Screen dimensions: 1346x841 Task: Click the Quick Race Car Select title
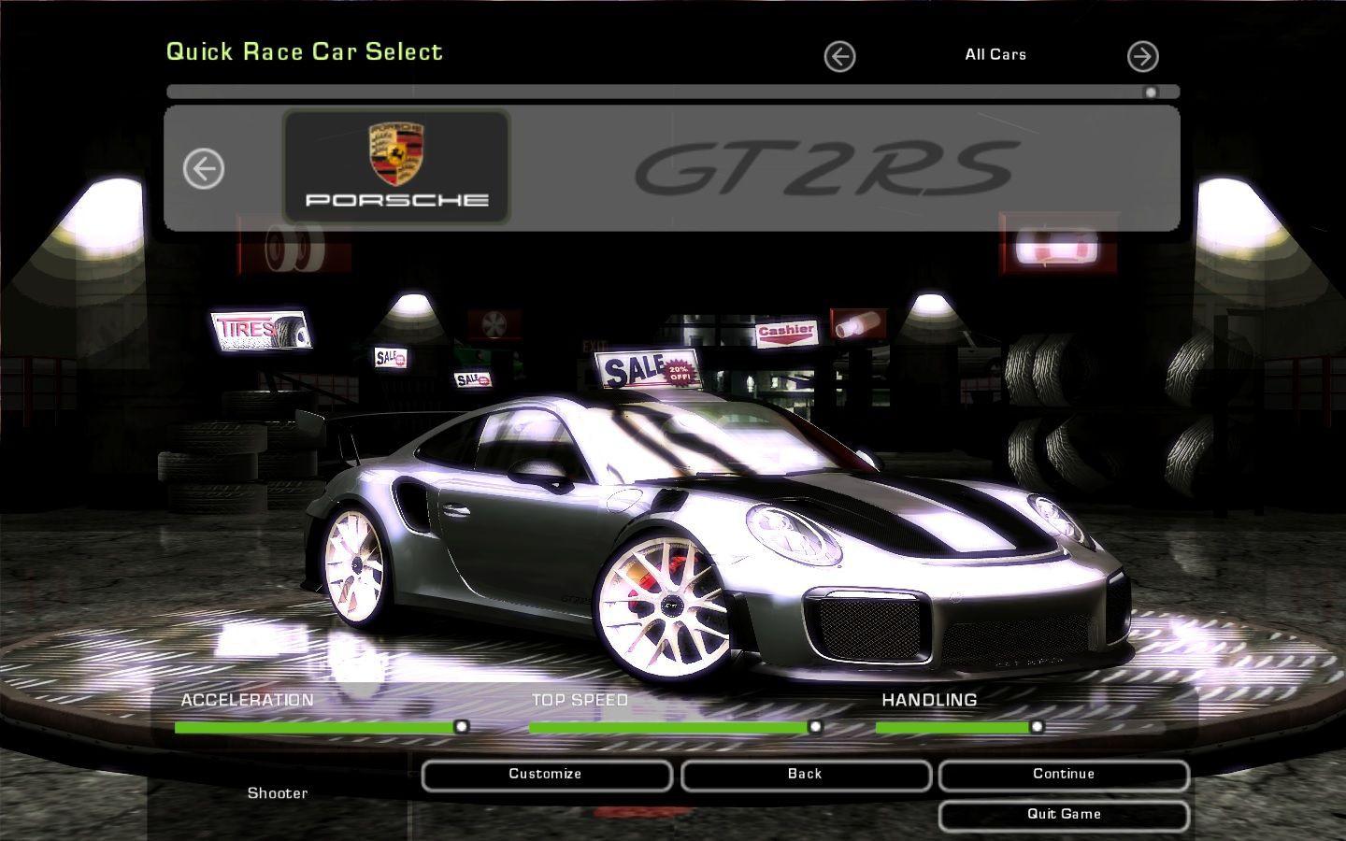pos(305,51)
